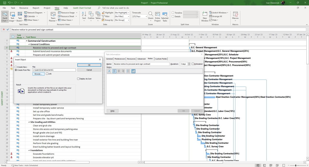Confirm entry with checkmark in formula bar
This screenshot has width=309, height=167.
(x=8, y=30)
